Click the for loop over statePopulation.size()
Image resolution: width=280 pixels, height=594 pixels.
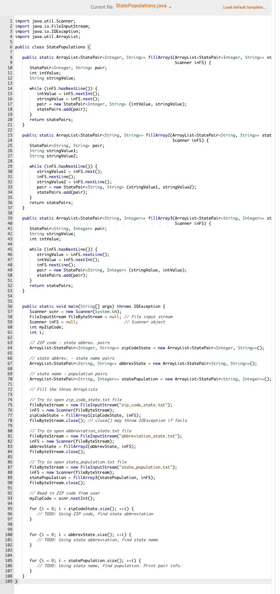[x=85, y=561]
